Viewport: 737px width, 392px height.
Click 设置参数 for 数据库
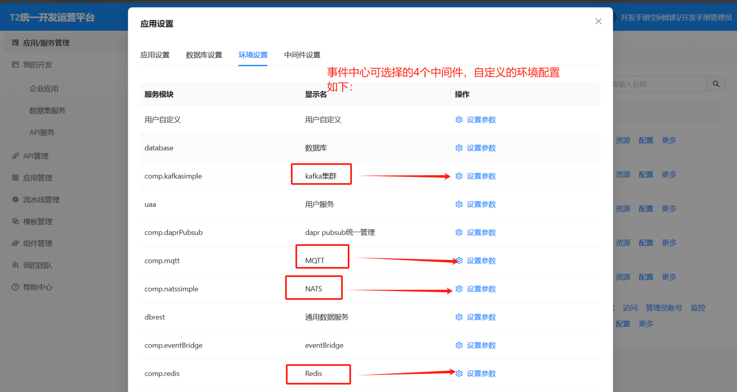pos(481,148)
